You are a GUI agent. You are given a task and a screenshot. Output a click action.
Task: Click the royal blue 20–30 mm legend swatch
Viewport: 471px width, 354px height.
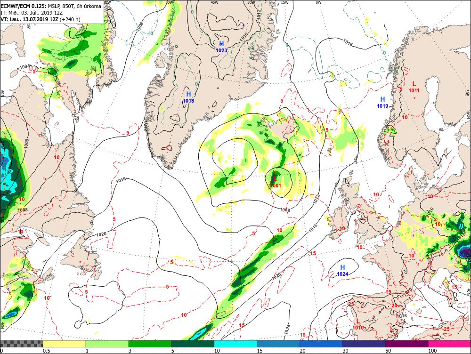pos(321,344)
